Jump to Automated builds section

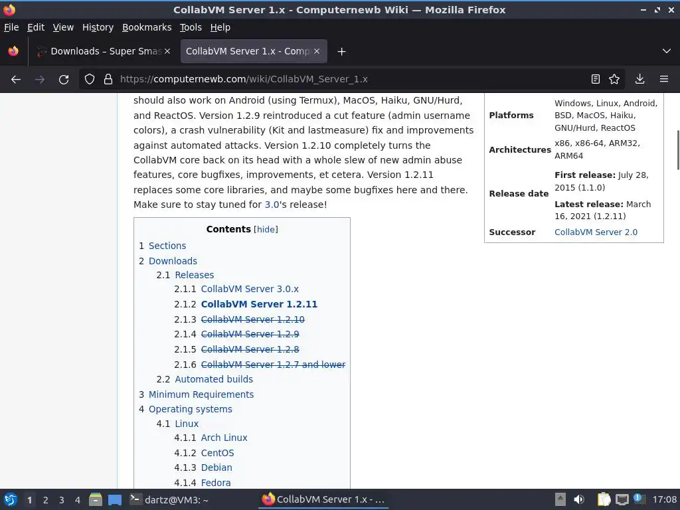click(214, 379)
